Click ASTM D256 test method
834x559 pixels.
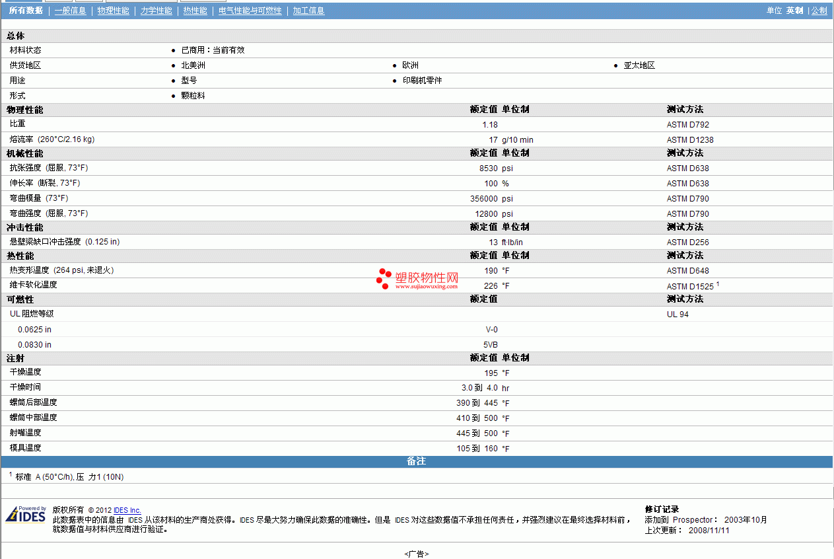pyautogui.click(x=688, y=242)
